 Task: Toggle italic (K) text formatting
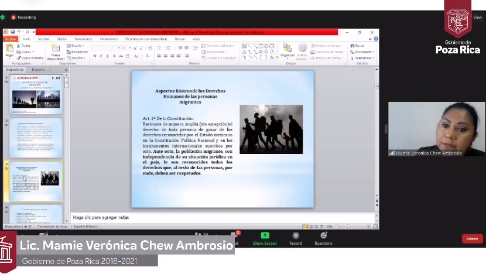[101, 56]
